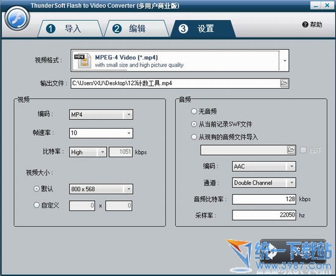
Task: Switch to the 编辑 tab
Action: click(x=137, y=29)
